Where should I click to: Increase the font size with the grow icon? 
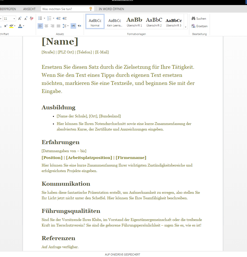pyautogui.click(x=20, y=19)
